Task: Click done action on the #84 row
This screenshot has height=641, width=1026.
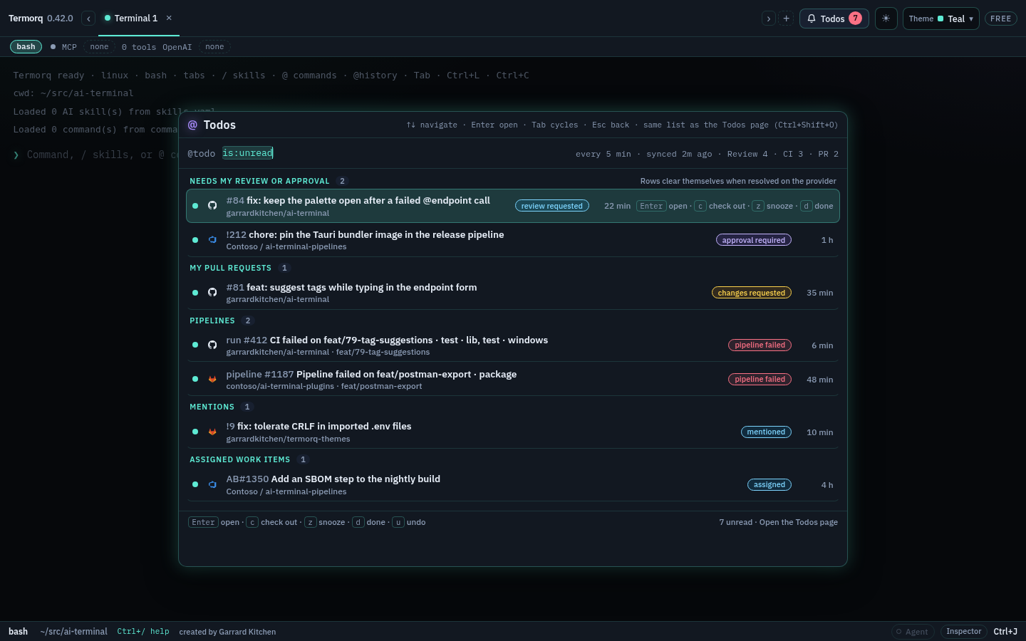Action: (817, 206)
